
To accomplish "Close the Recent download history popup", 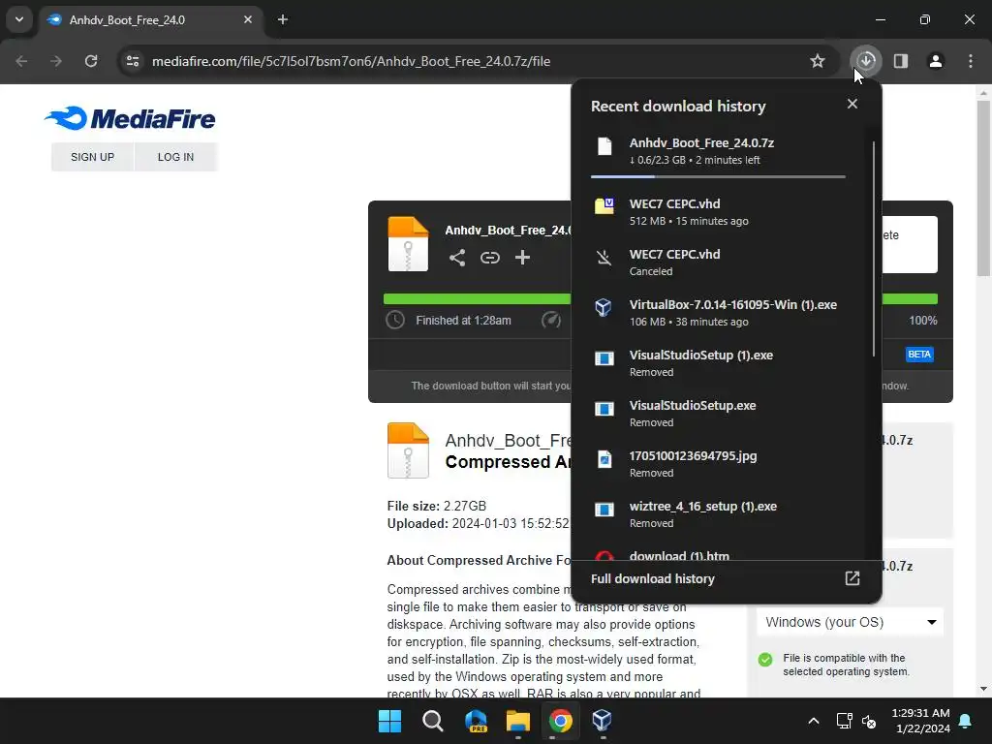I will pos(852,104).
